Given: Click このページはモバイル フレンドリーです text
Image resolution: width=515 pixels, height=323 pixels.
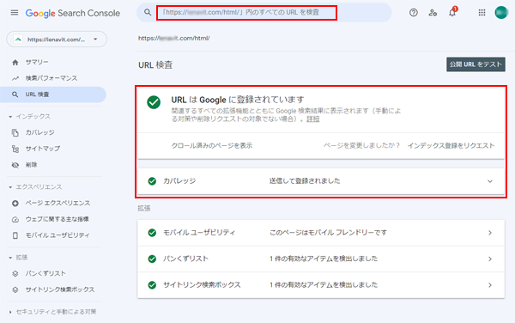Looking at the screenshot, I should coord(328,233).
